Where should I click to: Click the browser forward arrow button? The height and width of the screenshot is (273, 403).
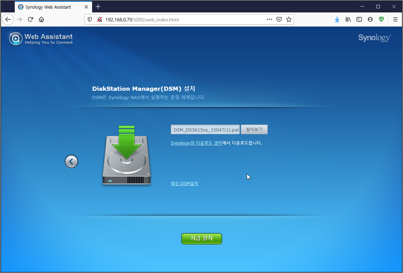click(19, 20)
